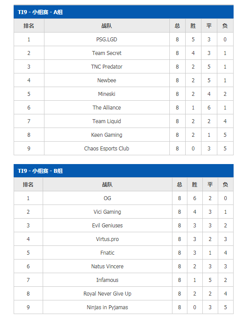Select PSG.LGD team name in Group A
The image size is (249, 318).
(106, 39)
